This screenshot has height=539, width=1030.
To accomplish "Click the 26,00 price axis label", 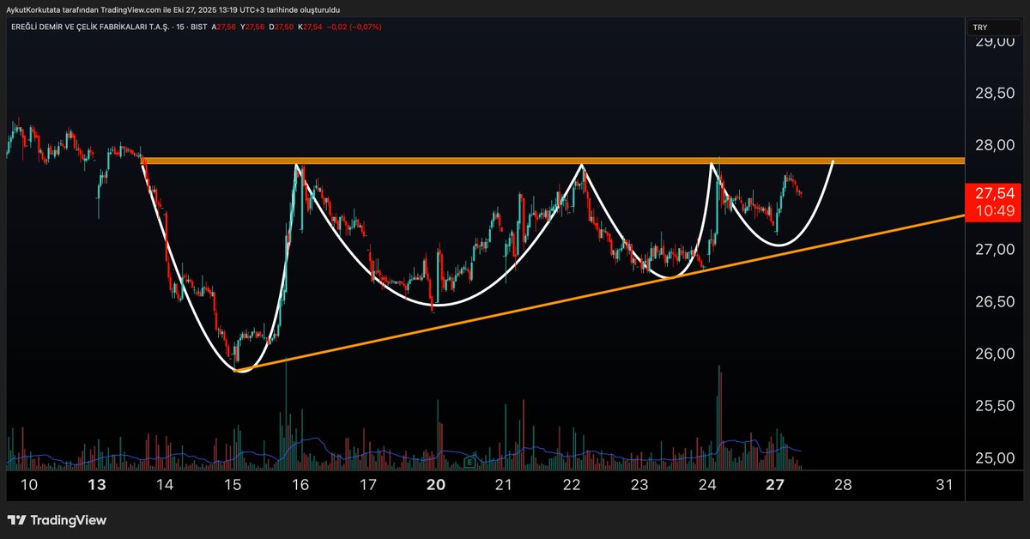I will coord(993,354).
